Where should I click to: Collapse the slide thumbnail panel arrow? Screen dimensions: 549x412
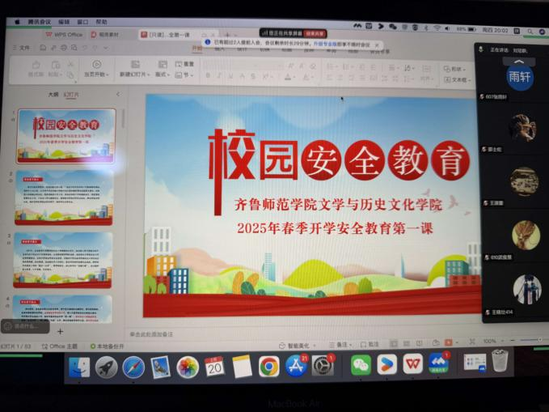pos(117,95)
